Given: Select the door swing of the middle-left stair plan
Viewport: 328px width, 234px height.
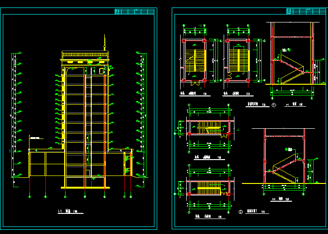Looking at the screenshot, I should point(224,136).
